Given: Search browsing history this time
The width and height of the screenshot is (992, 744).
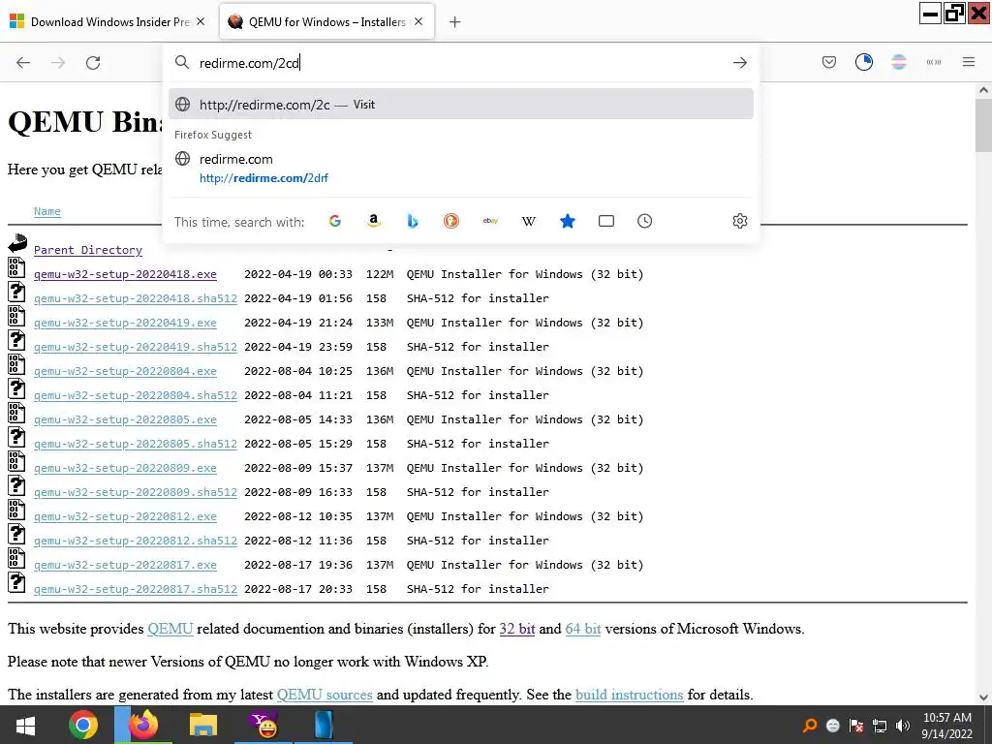Looking at the screenshot, I should coord(644,221).
